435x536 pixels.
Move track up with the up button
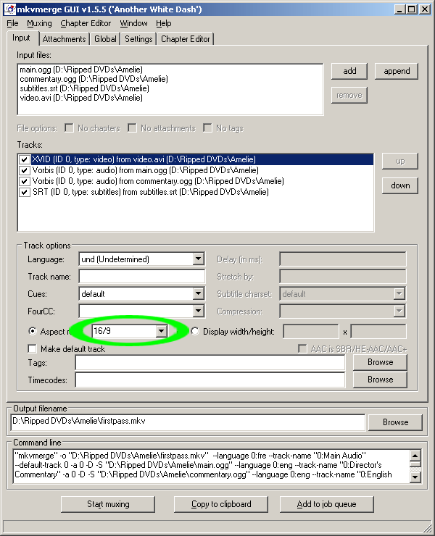click(400, 161)
